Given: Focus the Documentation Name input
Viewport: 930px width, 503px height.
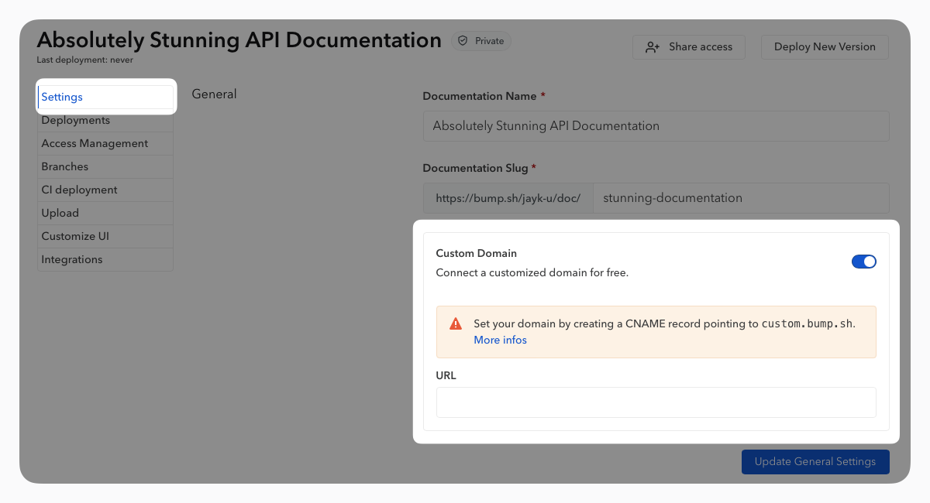Looking at the screenshot, I should (x=656, y=126).
